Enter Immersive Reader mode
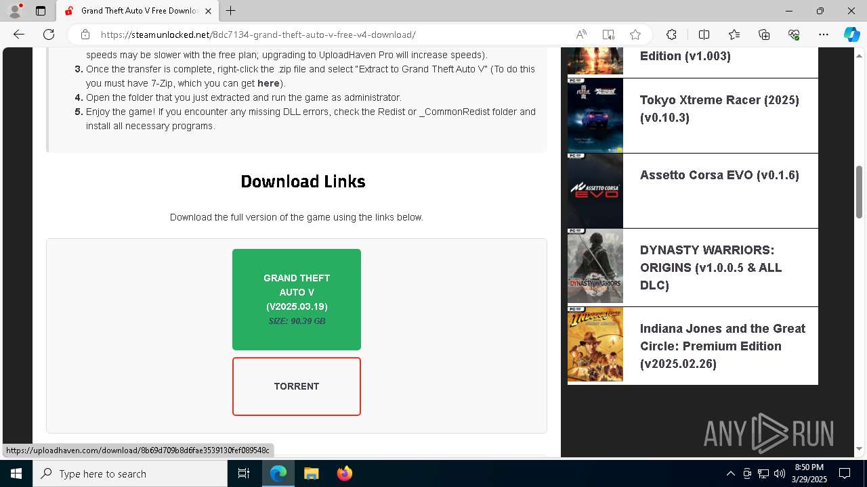 click(x=608, y=34)
